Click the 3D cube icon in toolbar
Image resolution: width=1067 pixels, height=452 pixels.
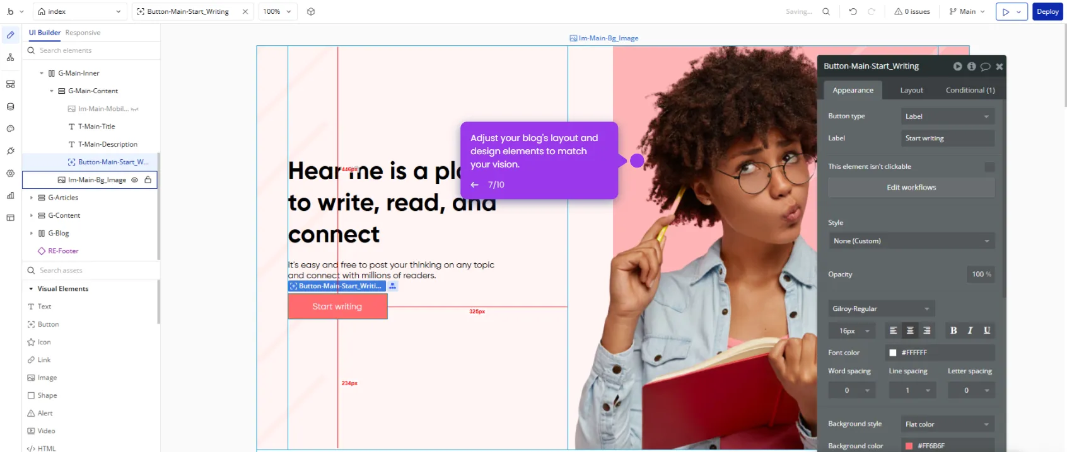311,11
